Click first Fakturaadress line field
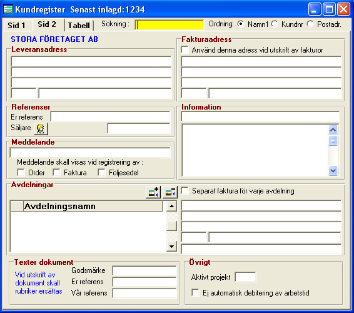This screenshot has height=313, width=354. pos(261,61)
